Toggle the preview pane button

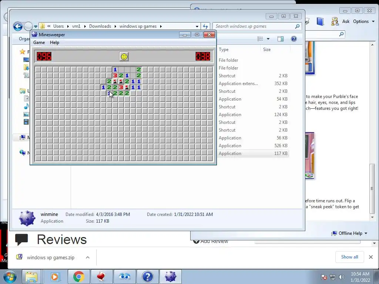(x=281, y=39)
